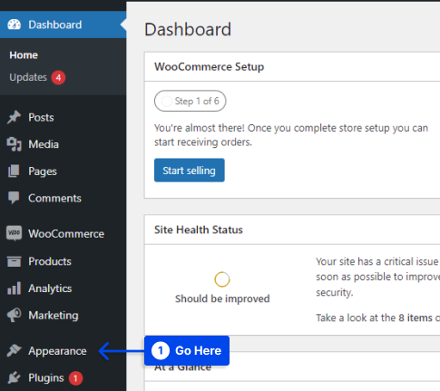This screenshot has width=440, height=391.
Task: Click the Marketing megaphone icon
Action: coord(14,315)
